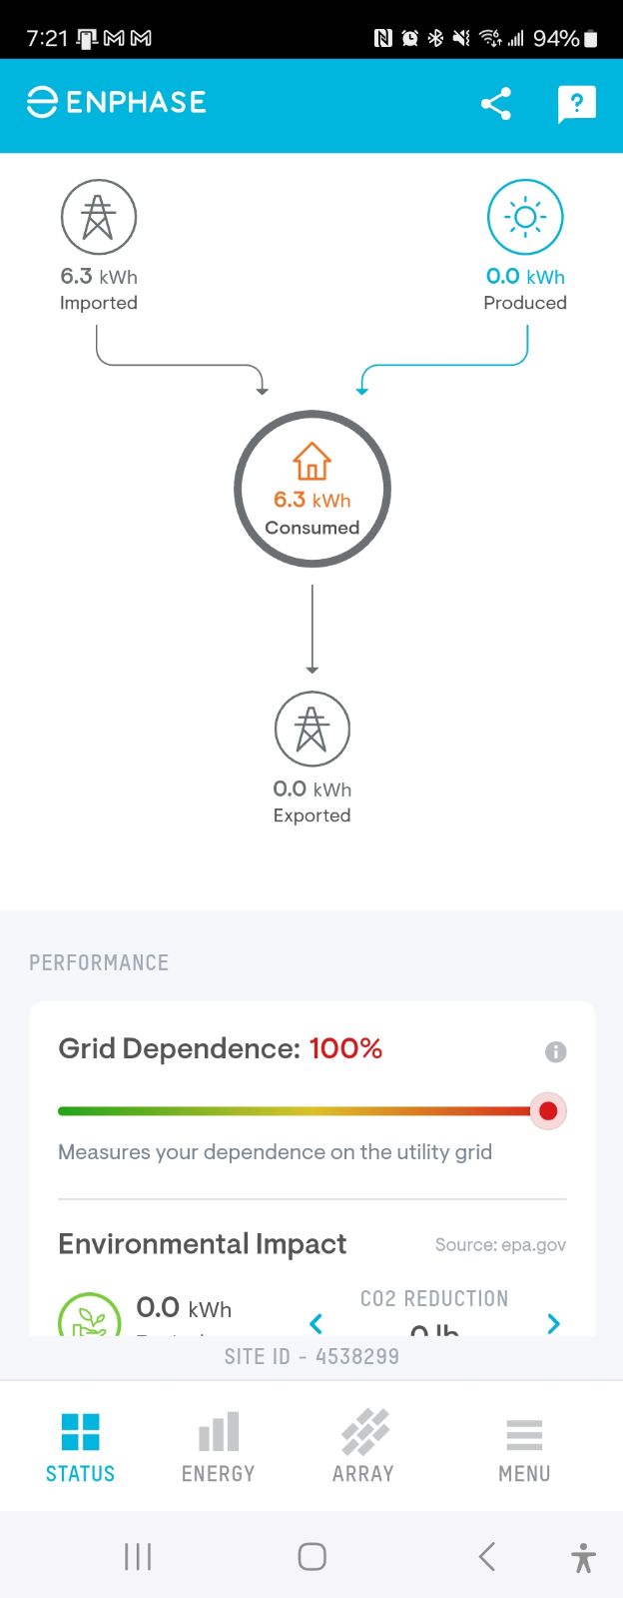Tap the Imported grid tower icon

pos(98,217)
